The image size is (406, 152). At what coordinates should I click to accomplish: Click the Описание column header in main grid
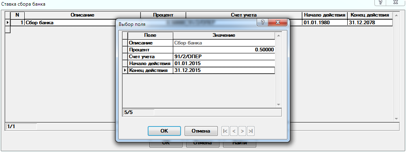pyautogui.click(x=82, y=15)
